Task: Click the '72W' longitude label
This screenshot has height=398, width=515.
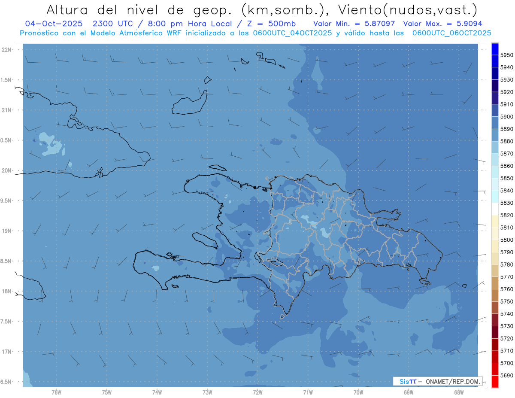Action: tap(257, 392)
